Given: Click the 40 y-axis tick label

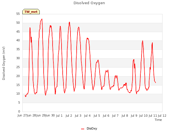Looking at the screenshot, I should [18, 40].
